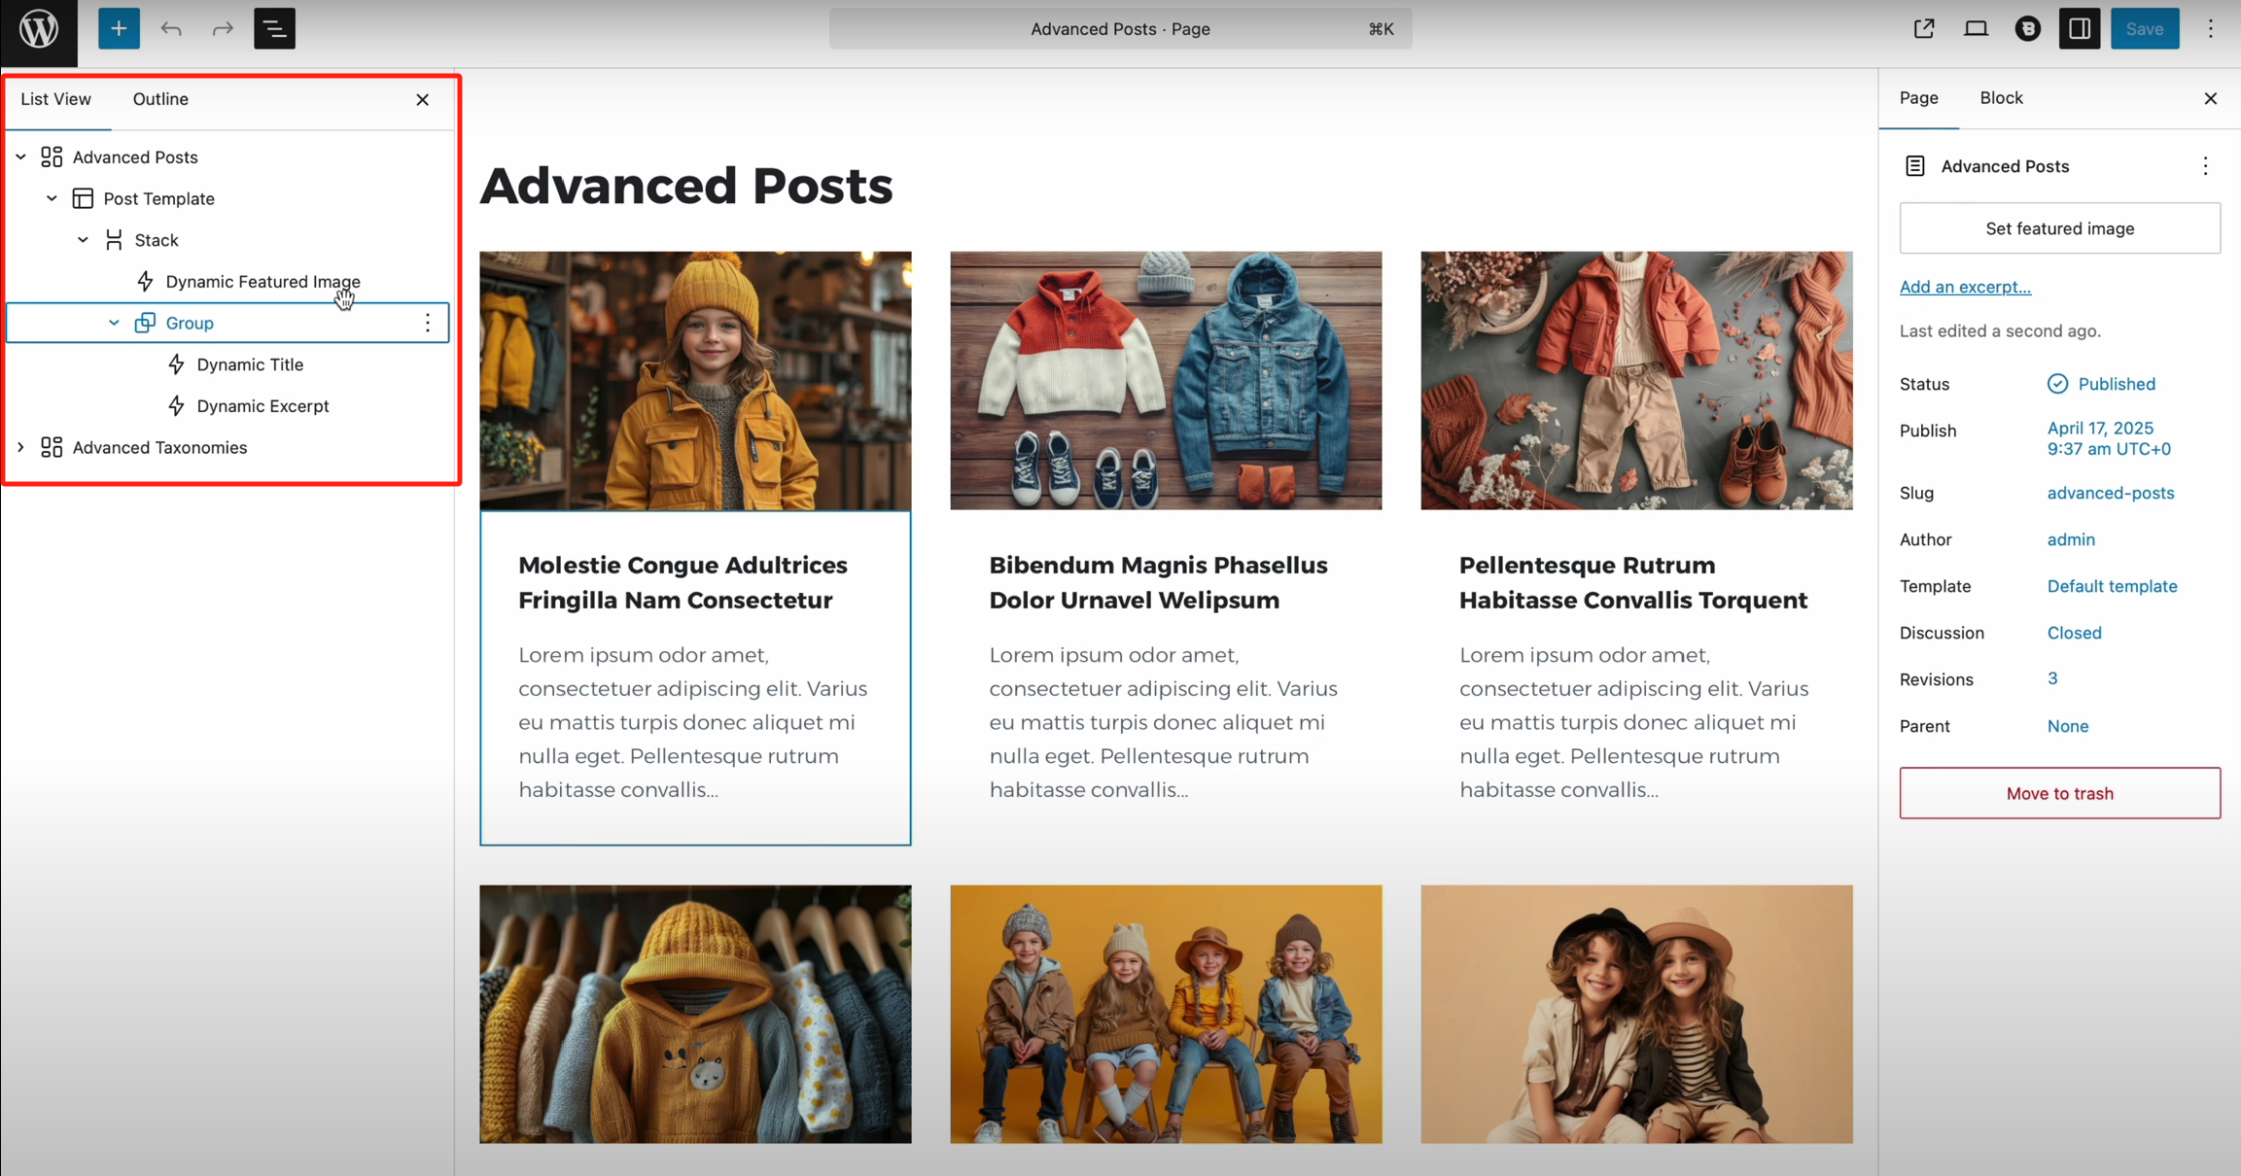This screenshot has width=2241, height=1176.
Task: Toggle the settings sidebar panel icon
Action: tap(2079, 29)
